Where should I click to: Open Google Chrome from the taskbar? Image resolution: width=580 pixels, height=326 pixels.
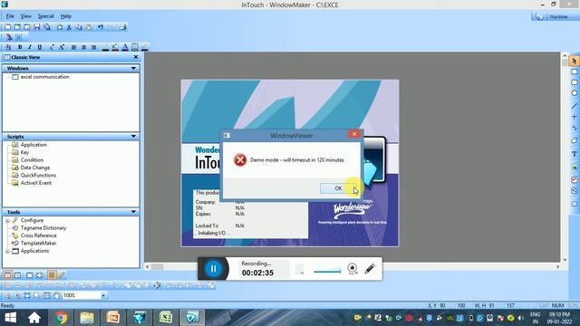[x=61, y=318]
